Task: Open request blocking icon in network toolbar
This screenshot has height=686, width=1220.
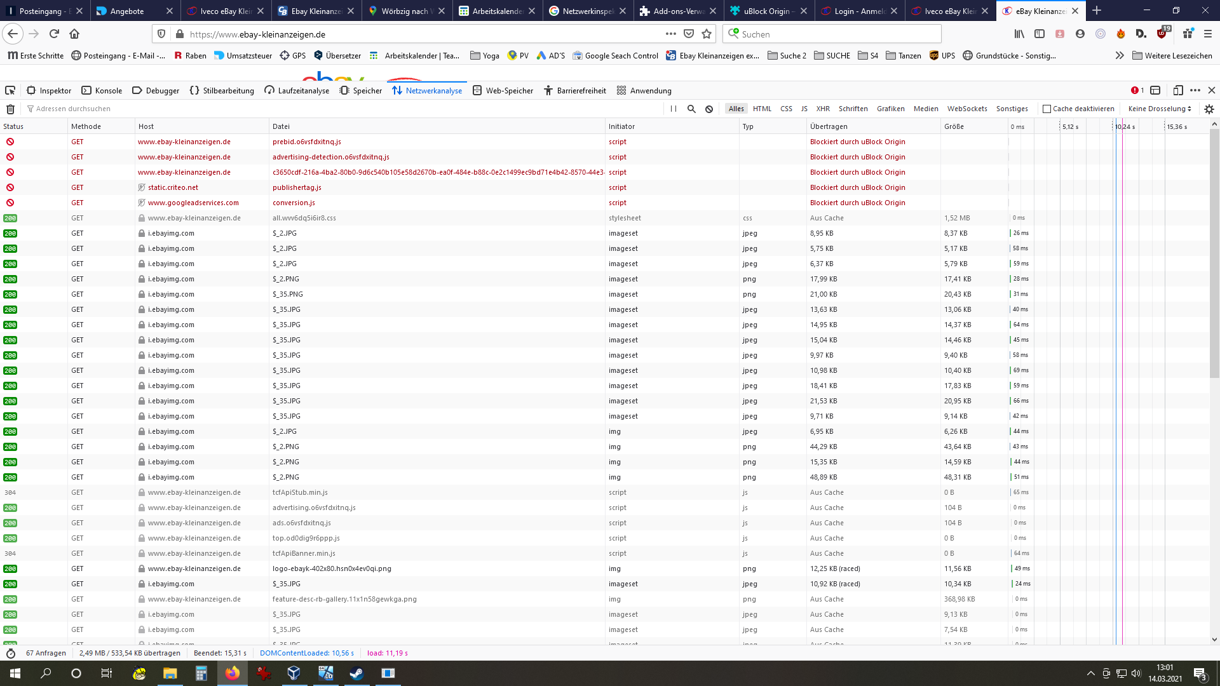Action: click(x=709, y=109)
